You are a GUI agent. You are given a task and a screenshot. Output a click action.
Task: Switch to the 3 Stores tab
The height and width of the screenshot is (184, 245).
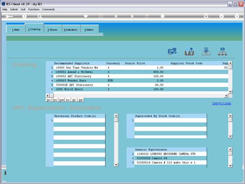point(52,30)
